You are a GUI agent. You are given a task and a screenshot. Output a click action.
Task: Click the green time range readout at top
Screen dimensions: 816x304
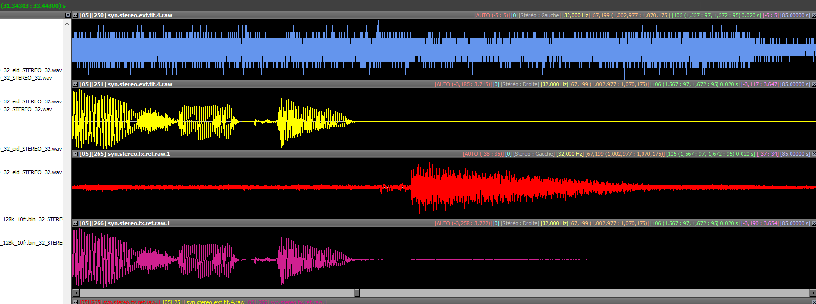click(x=33, y=6)
